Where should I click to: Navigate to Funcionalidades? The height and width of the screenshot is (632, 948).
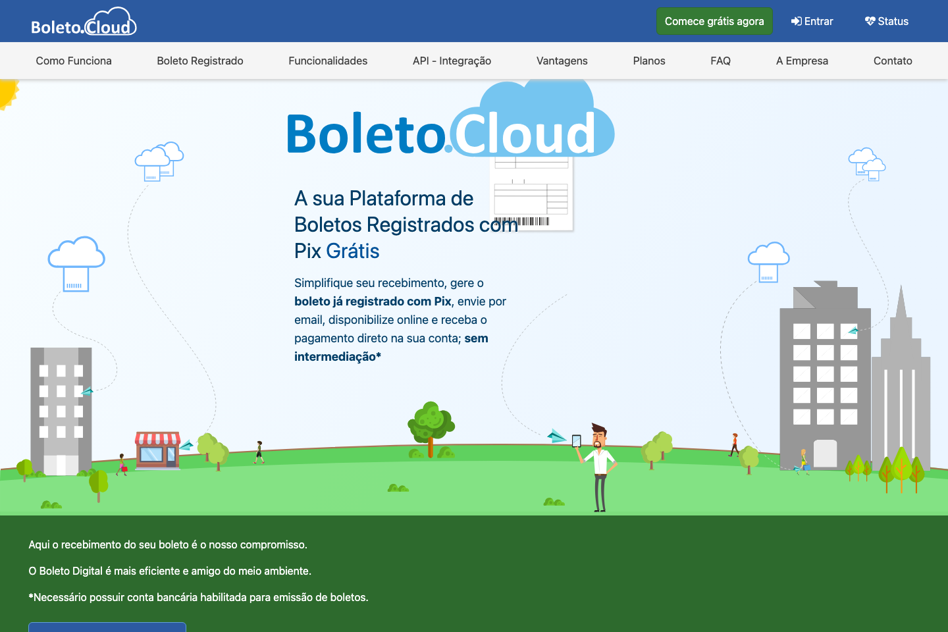click(328, 61)
